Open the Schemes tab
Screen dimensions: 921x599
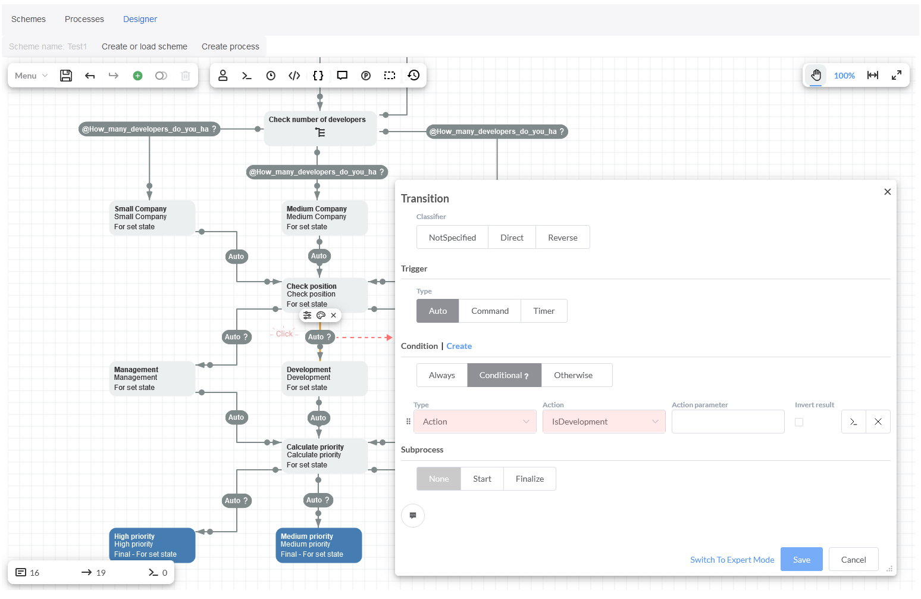click(29, 19)
